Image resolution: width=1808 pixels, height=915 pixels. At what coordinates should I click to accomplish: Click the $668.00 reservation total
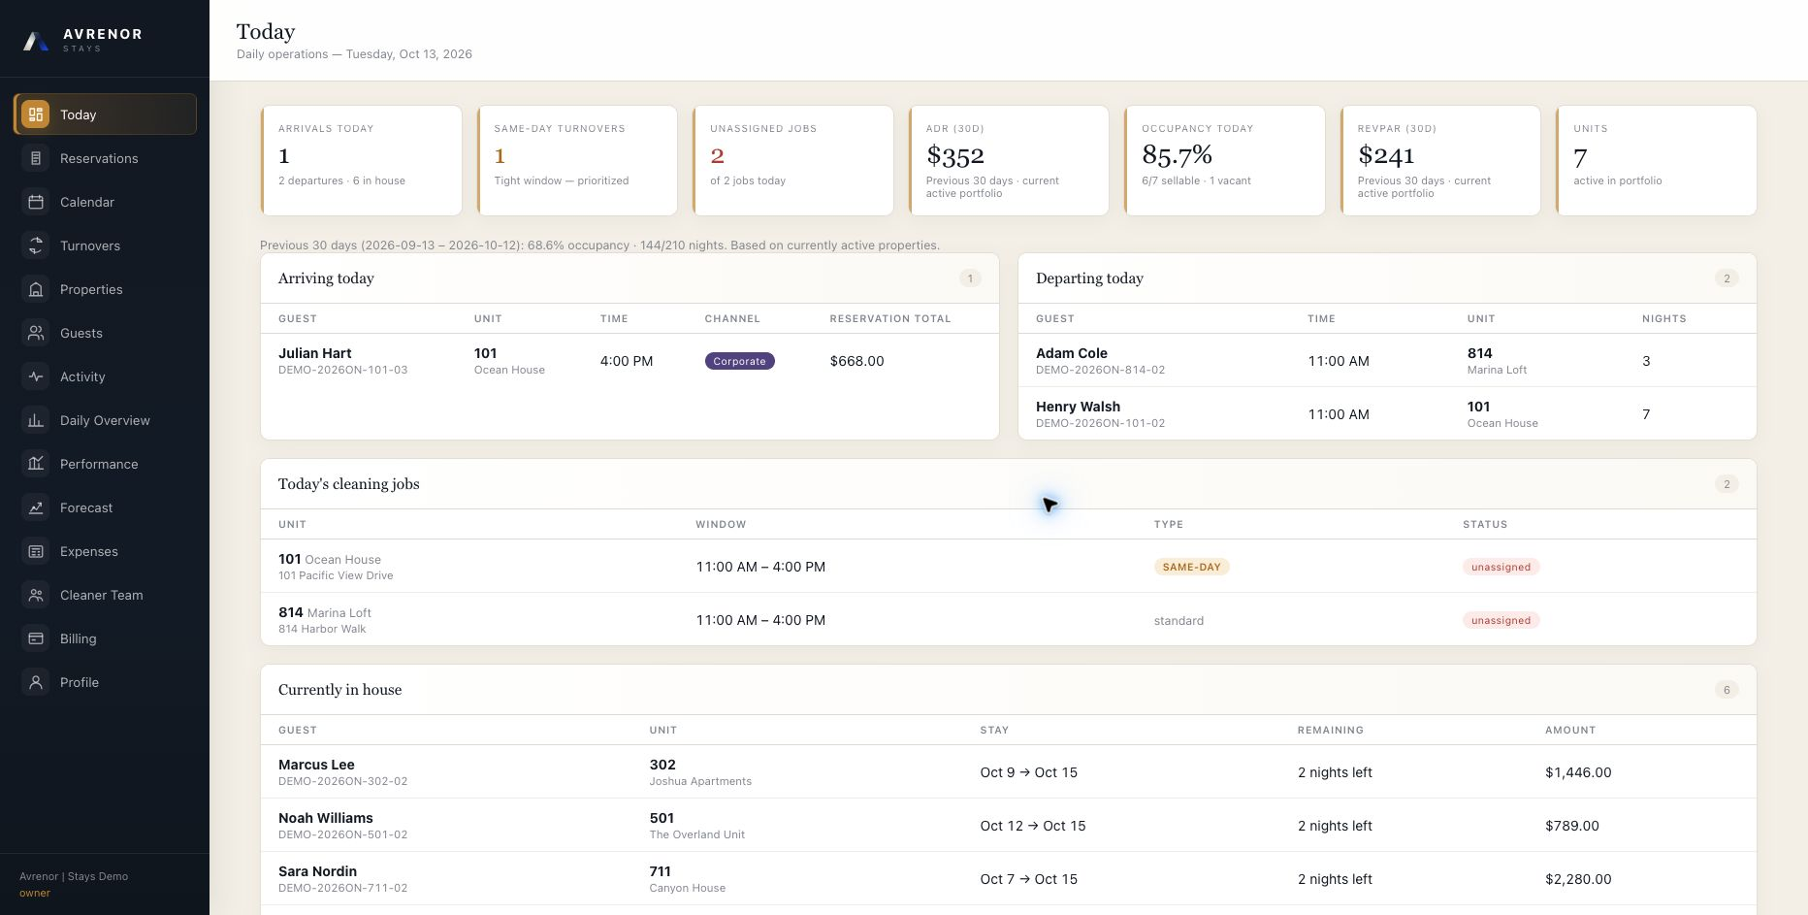tap(856, 361)
